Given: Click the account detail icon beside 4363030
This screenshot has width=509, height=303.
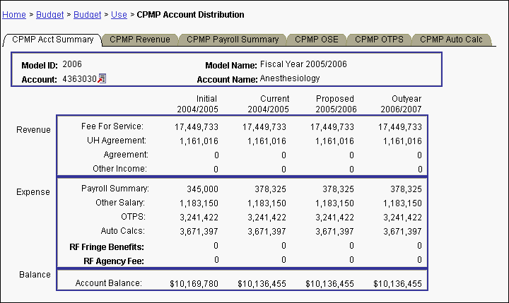Looking at the screenshot, I should pos(102,78).
